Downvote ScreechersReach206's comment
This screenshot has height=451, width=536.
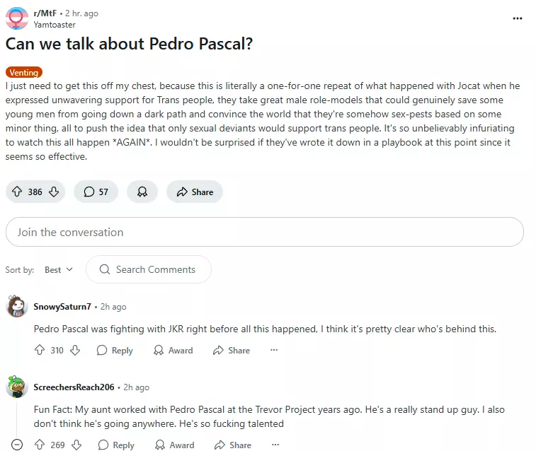point(76,445)
